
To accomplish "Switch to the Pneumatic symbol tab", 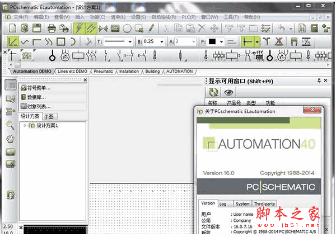I will pyautogui.click(x=103, y=72).
